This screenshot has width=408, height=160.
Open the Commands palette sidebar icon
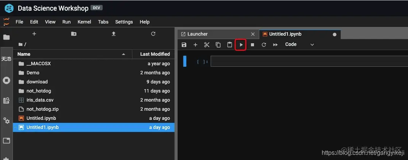point(6,100)
